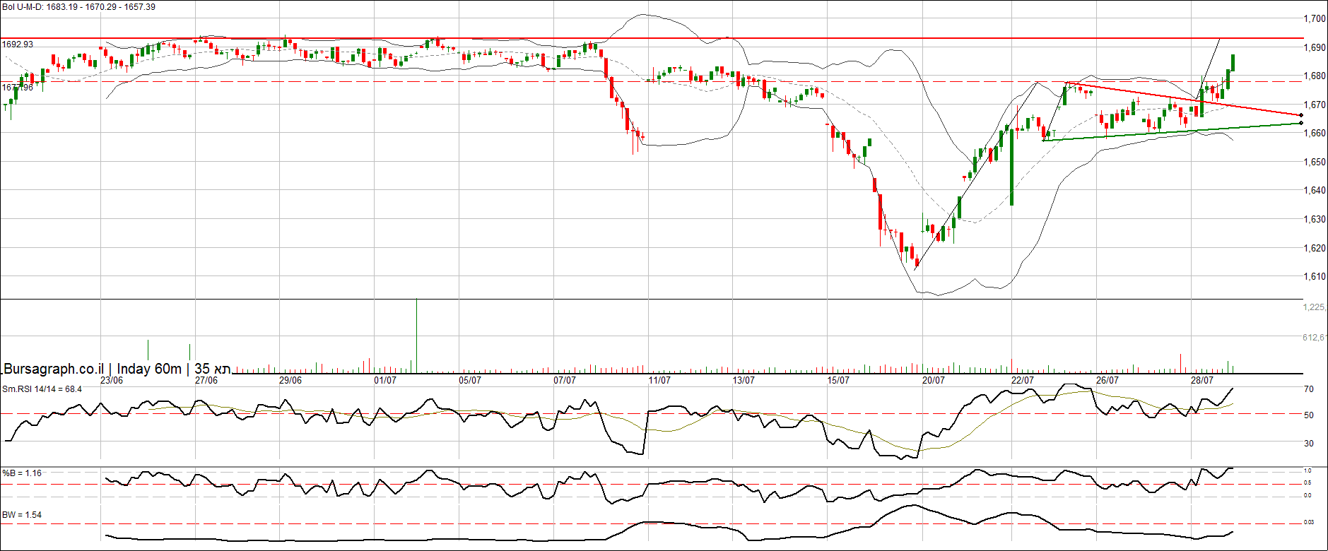This screenshot has width=1328, height=551.
Task: Select the BW = 1.54 indicator label
Action: [x=22, y=515]
